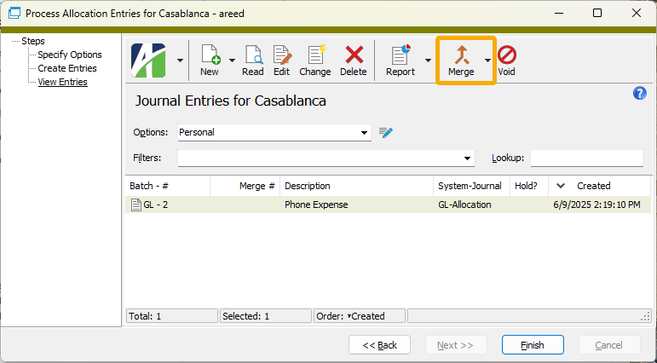Open the Filters dropdown list
Screen dimensions: 657x363
click(x=467, y=158)
